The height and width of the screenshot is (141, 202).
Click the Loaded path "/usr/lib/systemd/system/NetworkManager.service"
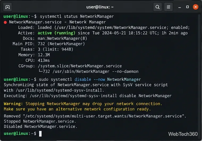(x=112, y=28)
